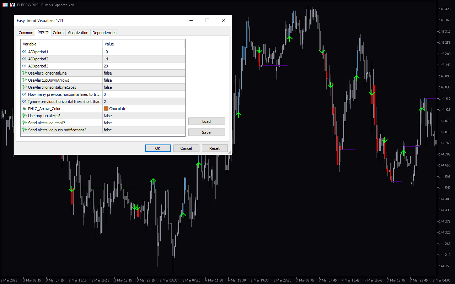The image size is (455, 284).
Task: Click the Use pop-up alerts boolean icon
Action: coord(25,116)
